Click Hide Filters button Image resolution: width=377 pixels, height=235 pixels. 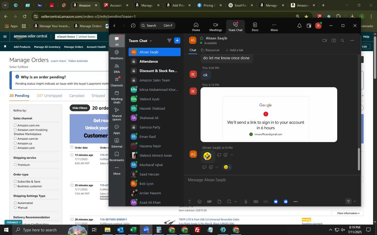click(x=80, y=108)
